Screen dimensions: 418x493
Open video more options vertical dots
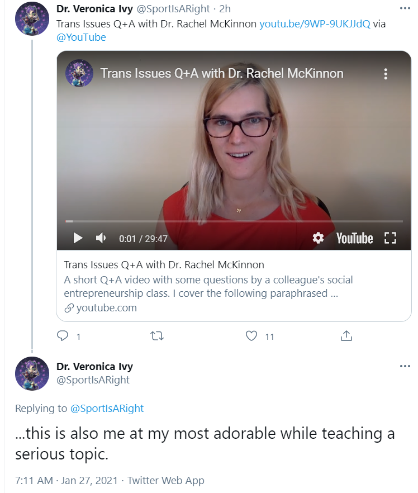tap(386, 74)
